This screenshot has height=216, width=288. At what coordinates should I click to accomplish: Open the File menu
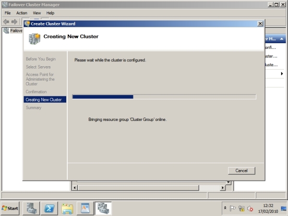(8, 13)
